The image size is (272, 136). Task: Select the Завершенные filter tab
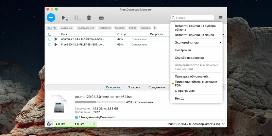click(86, 28)
